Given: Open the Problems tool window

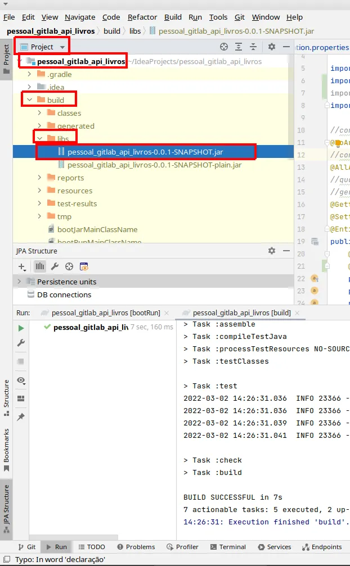Looking at the screenshot, I should [x=136, y=547].
